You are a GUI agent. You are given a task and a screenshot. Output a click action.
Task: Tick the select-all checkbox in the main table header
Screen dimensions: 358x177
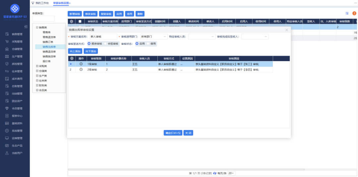coord(80,21)
